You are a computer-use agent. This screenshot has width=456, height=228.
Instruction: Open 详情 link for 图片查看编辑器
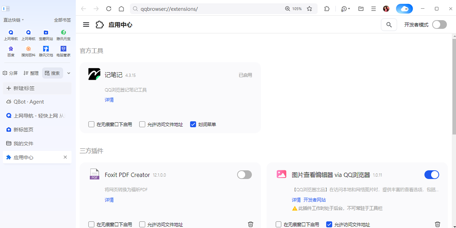[x=296, y=200]
